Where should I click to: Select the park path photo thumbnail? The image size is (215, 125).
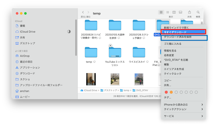pyautogui.click(x=115, y=79)
